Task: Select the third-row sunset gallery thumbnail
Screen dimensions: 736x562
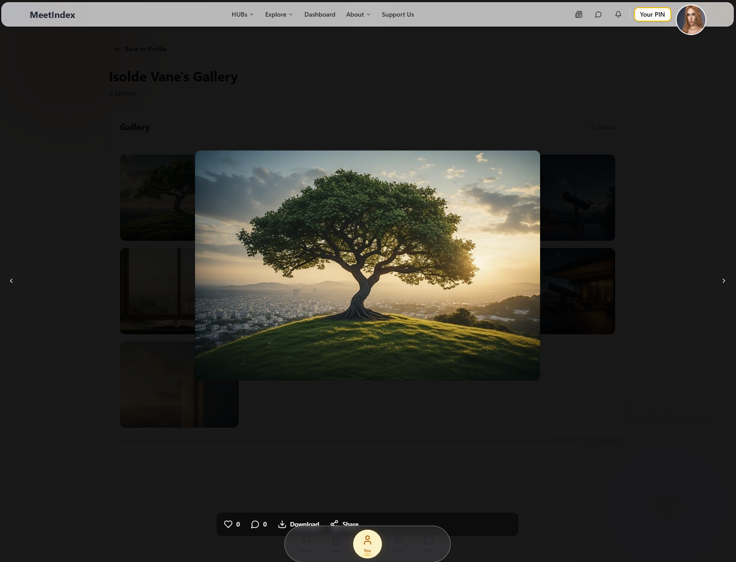Action: (x=179, y=385)
